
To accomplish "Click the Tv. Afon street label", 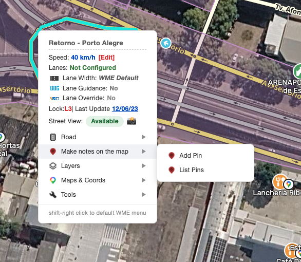I will pyautogui.click(x=288, y=9).
